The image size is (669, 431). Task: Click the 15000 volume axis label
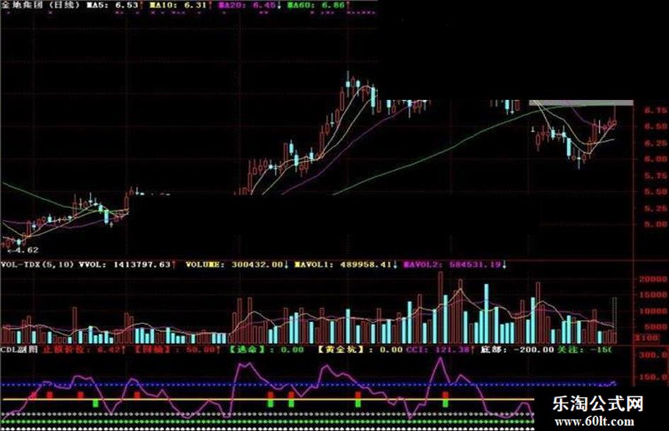point(653,295)
